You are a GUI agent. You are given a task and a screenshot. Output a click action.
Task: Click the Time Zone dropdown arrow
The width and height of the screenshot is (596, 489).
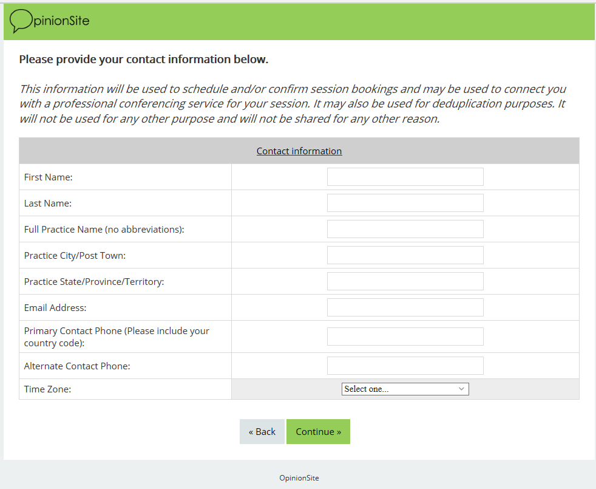click(461, 389)
